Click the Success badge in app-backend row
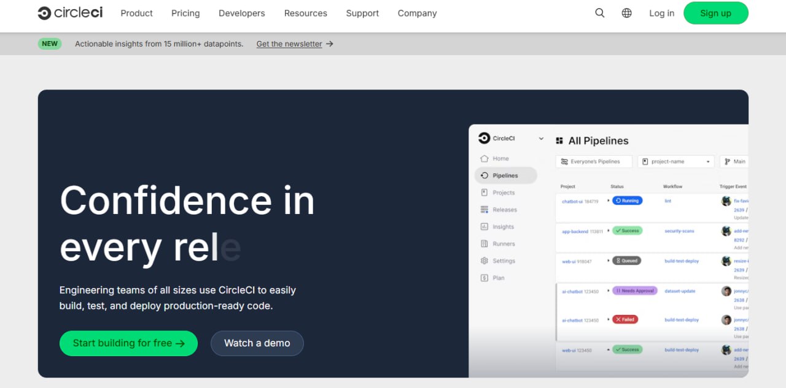 pos(627,231)
